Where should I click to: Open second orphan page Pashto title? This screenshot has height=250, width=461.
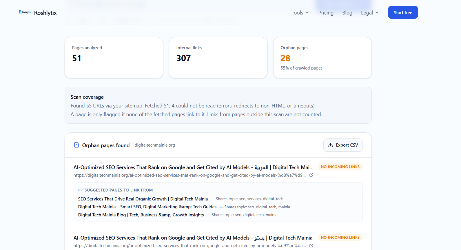[x=193, y=238]
